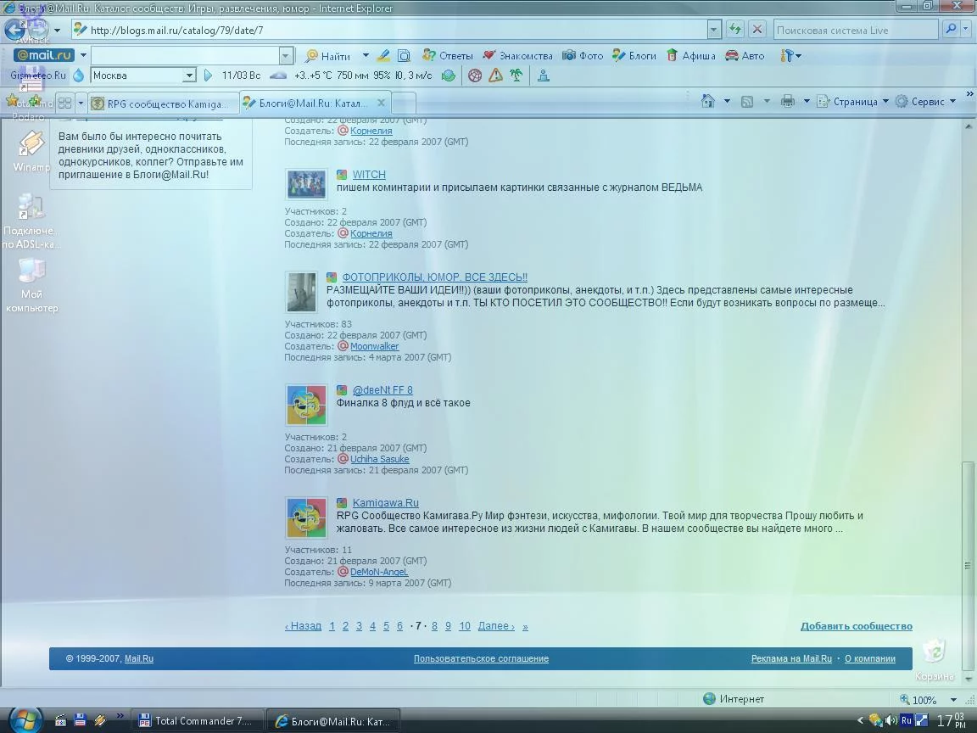Click the Back navigation arrow in Internet Explorer
The image size is (977, 733).
pos(15,30)
